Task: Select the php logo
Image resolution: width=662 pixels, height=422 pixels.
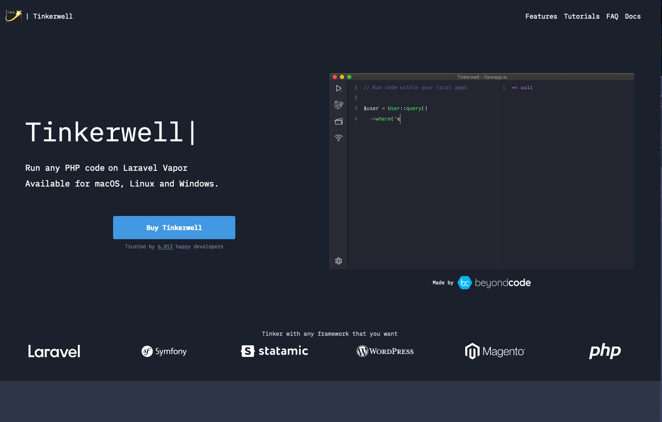Action: 605,351
